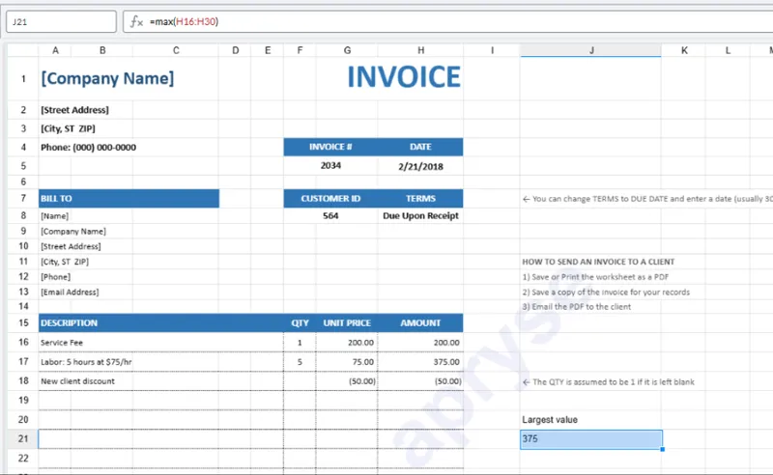The height and width of the screenshot is (475, 773).
Task: Click the QTY header cell
Action: coord(300,322)
